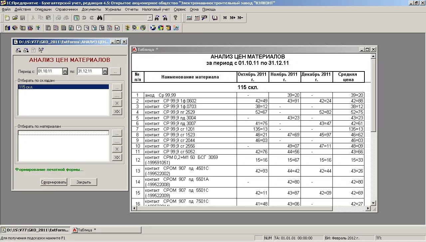Click the Закрыть button in the form
The image size is (426, 242).
click(84, 182)
